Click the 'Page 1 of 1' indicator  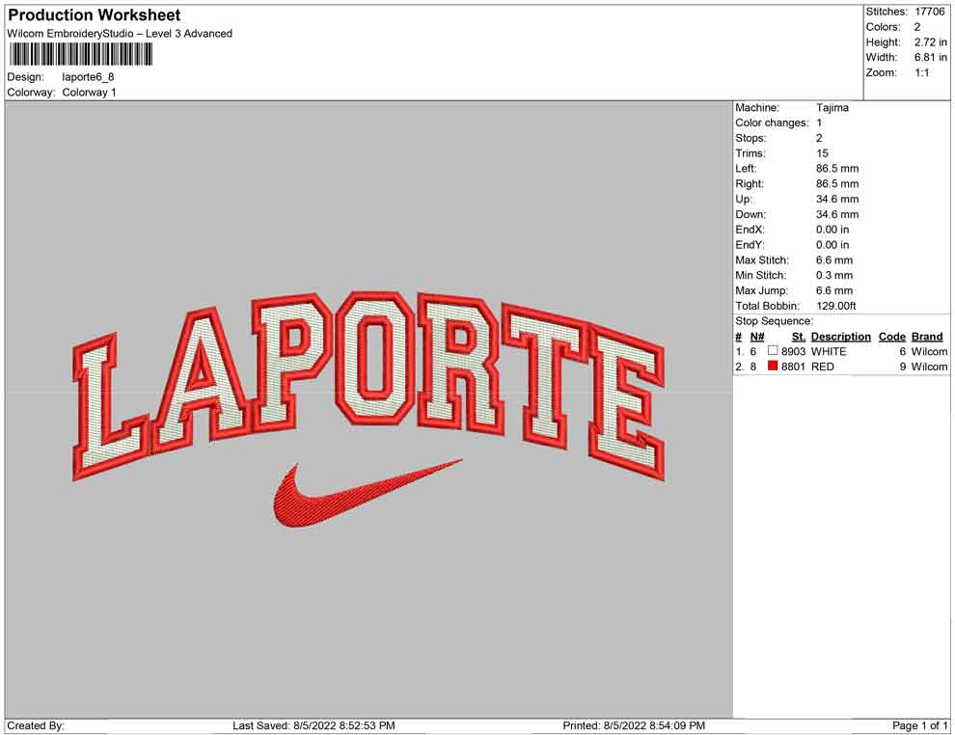919,725
